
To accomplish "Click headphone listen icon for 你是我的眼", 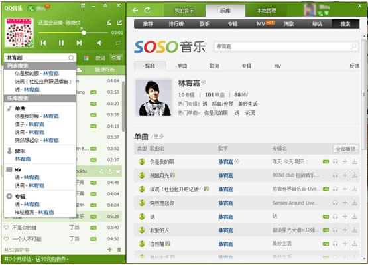I will pos(336,161).
